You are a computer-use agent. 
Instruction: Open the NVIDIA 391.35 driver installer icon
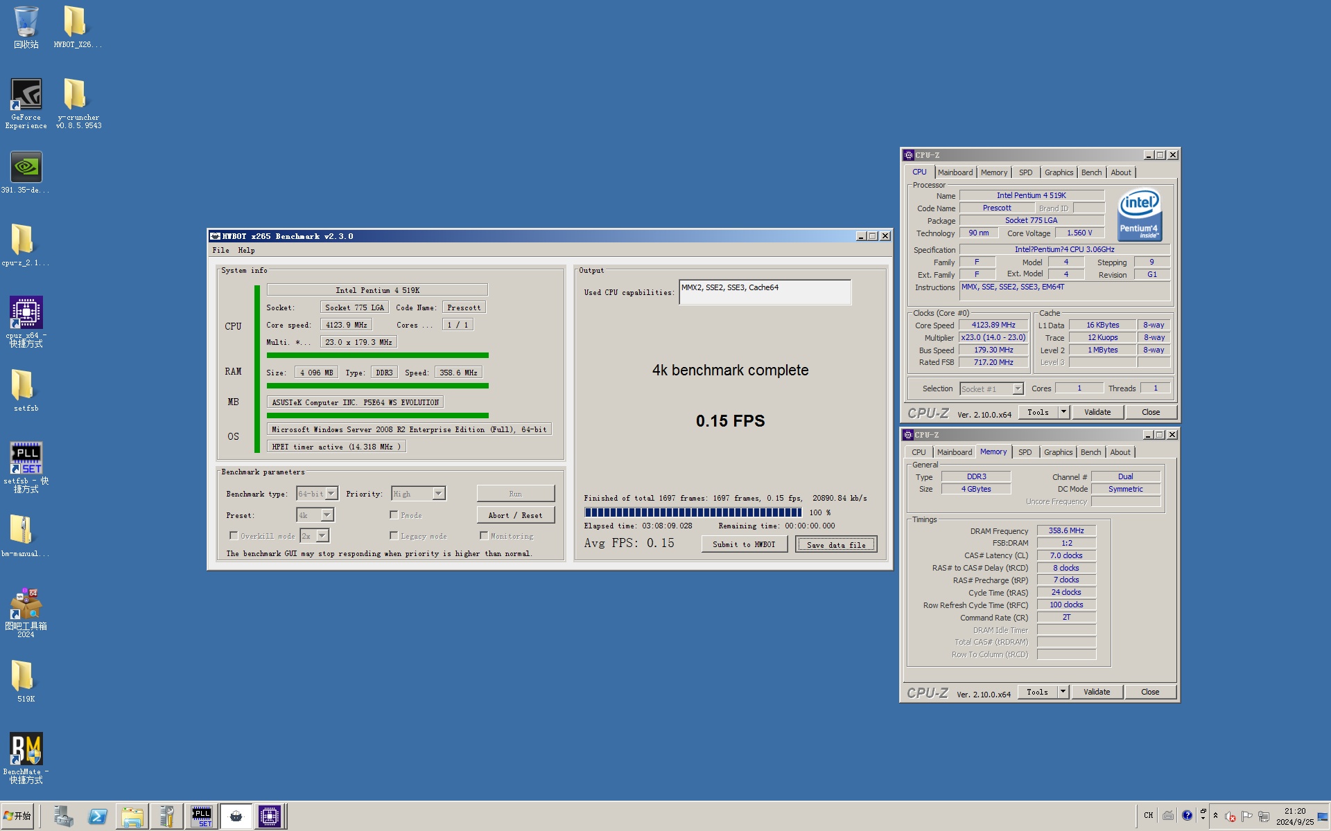point(26,172)
